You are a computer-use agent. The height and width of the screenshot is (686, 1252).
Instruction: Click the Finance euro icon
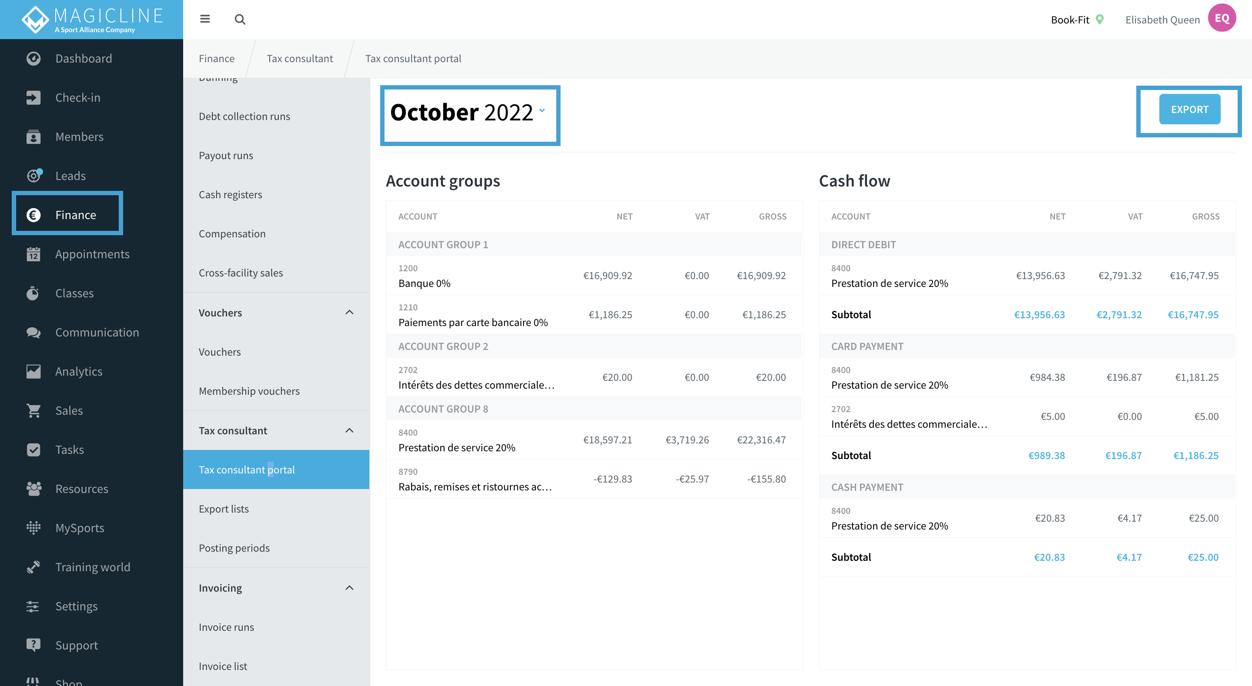pos(33,215)
